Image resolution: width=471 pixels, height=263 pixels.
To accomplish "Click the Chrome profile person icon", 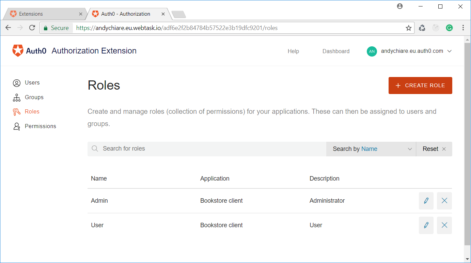I will (400, 6).
